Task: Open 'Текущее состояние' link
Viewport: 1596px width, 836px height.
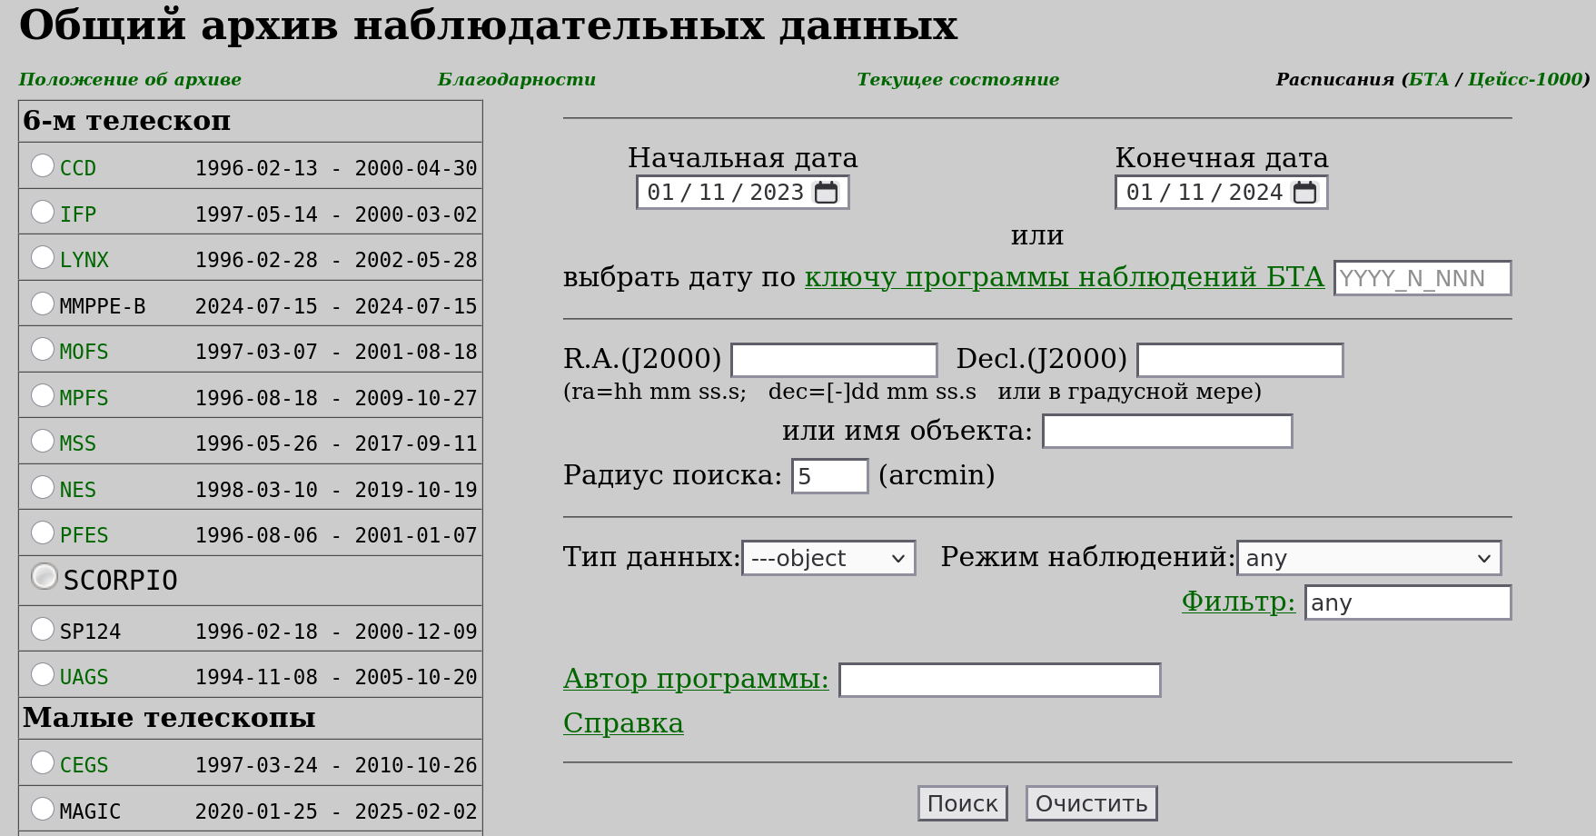Action: coord(957,79)
